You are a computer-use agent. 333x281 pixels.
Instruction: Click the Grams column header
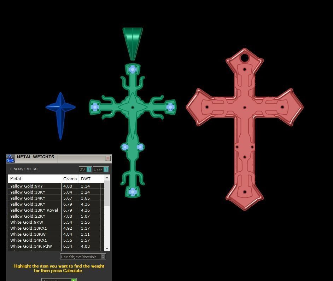coord(70,179)
